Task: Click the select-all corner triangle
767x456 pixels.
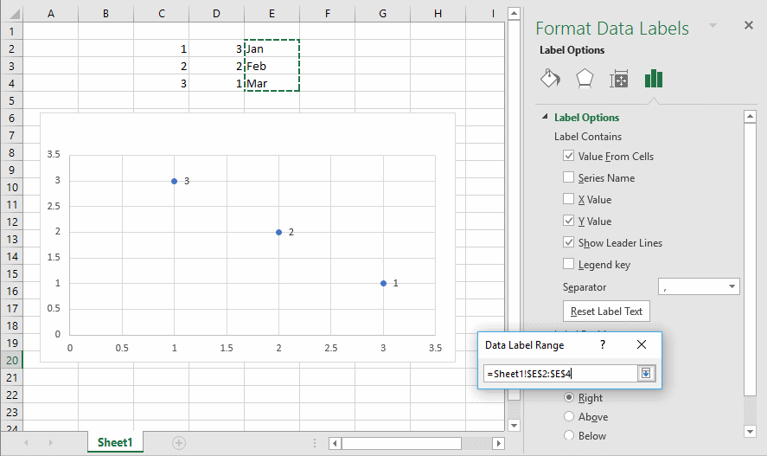Action: (x=14, y=14)
